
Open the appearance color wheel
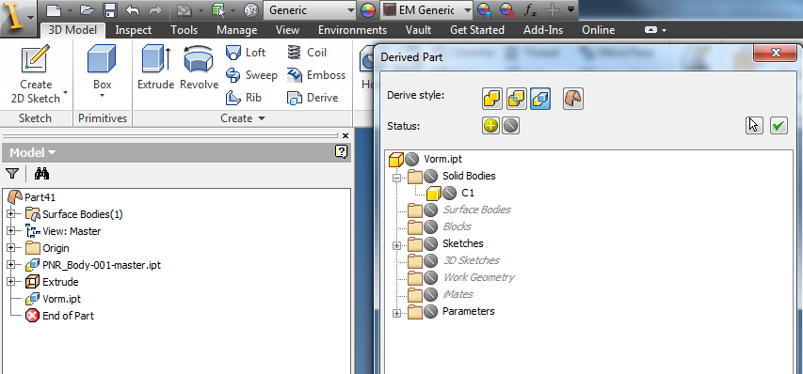click(368, 9)
